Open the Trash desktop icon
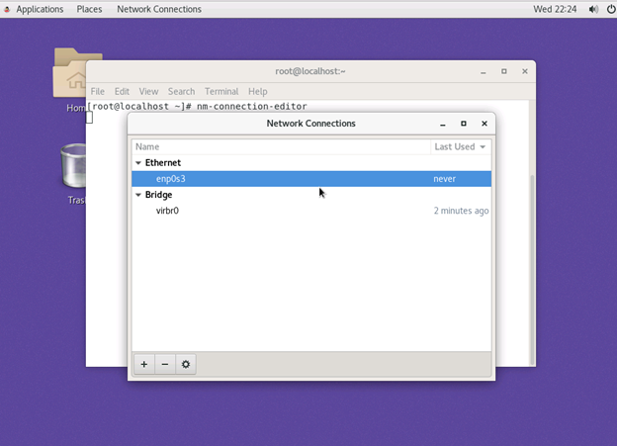Screen dimensions: 617x446 tap(75, 174)
